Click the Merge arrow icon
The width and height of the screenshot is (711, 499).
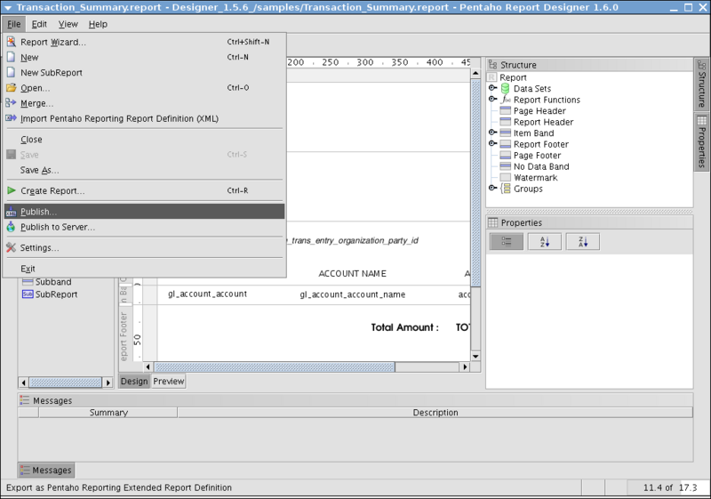click(12, 103)
